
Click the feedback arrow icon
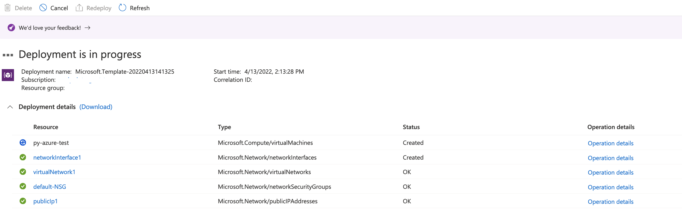(87, 27)
